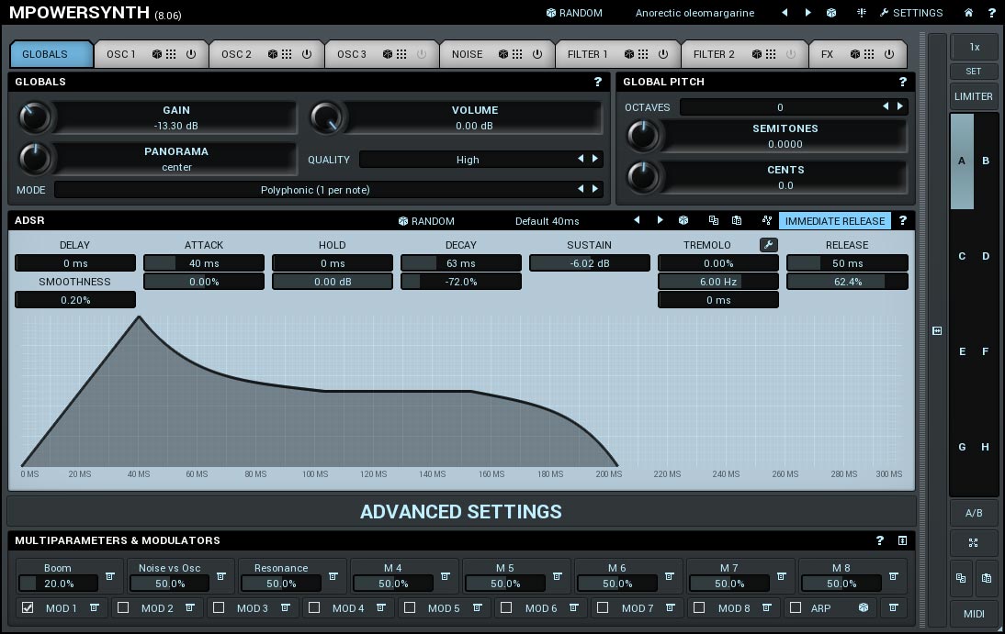The height and width of the screenshot is (634, 1005).
Task: Randomize FILTER 2 with its dice icon
Action: tap(757, 54)
